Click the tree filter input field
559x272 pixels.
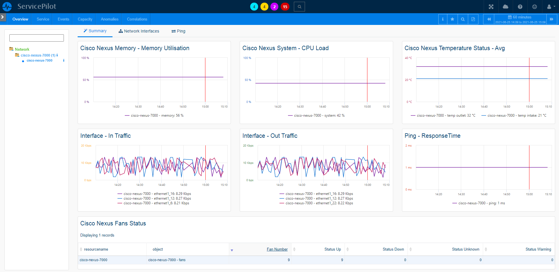point(37,38)
